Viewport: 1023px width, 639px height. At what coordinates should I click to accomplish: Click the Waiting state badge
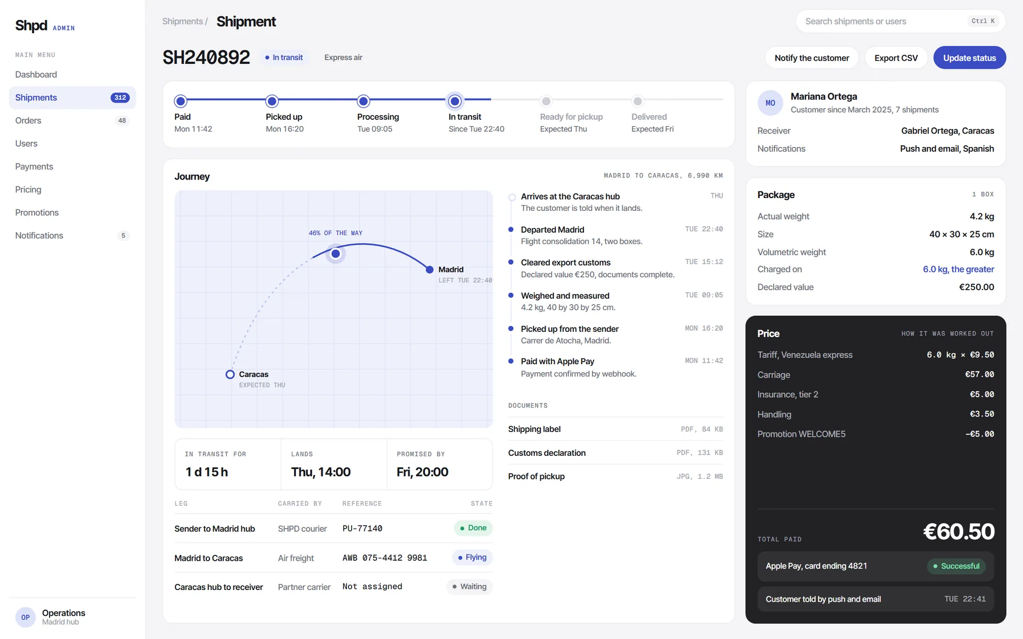[x=469, y=586]
